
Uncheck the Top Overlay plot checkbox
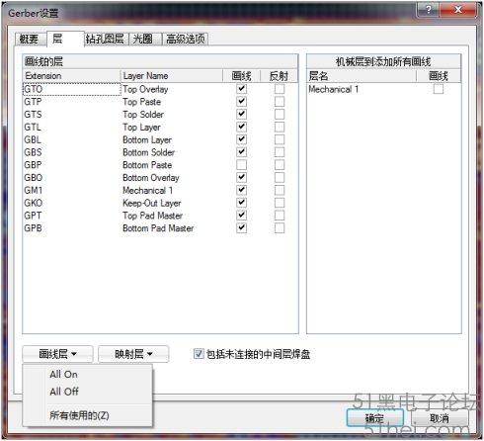(241, 89)
